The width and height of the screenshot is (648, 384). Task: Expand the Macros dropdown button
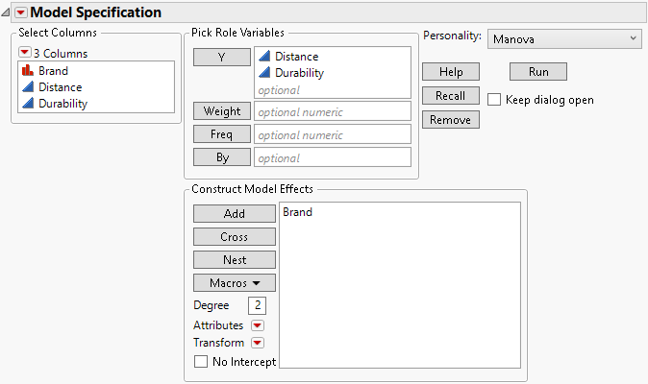pyautogui.click(x=235, y=283)
